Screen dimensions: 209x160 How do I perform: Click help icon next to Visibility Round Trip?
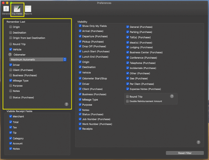point(172,96)
